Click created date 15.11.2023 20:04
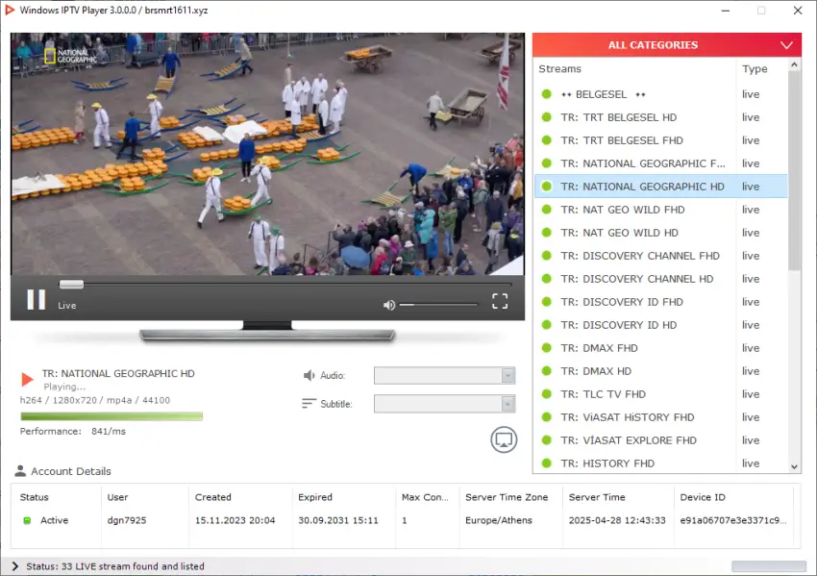The width and height of the screenshot is (817, 576). pos(235,520)
